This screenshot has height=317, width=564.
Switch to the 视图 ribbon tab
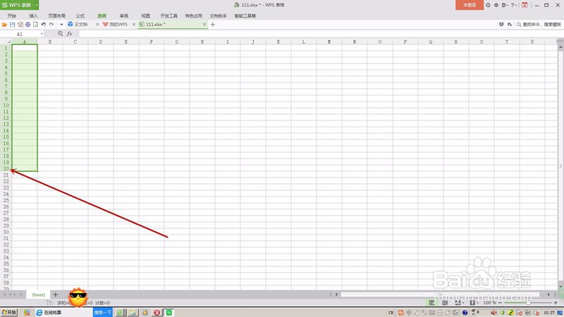coord(146,15)
